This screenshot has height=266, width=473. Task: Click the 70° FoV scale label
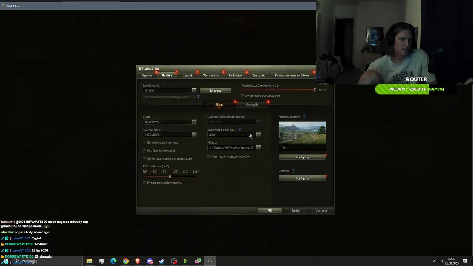point(145,172)
